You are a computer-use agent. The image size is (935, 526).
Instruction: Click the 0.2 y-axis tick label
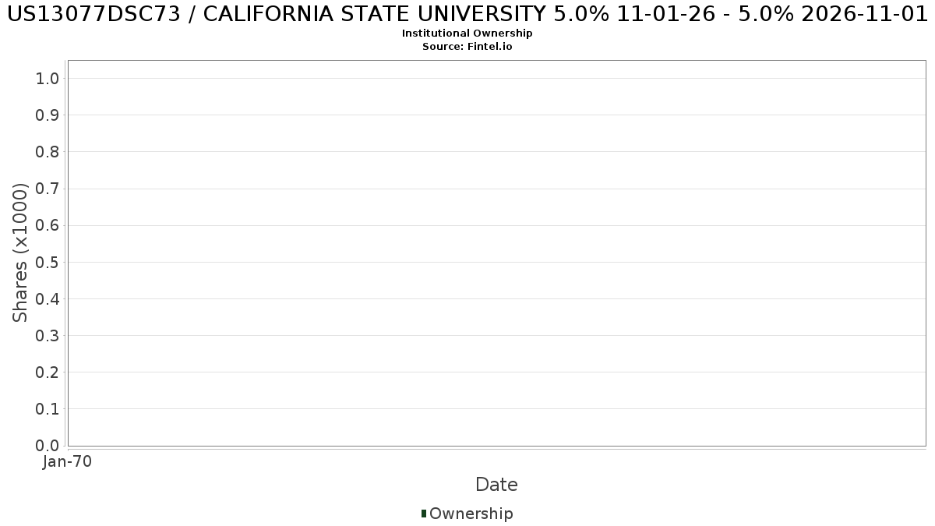click(48, 372)
